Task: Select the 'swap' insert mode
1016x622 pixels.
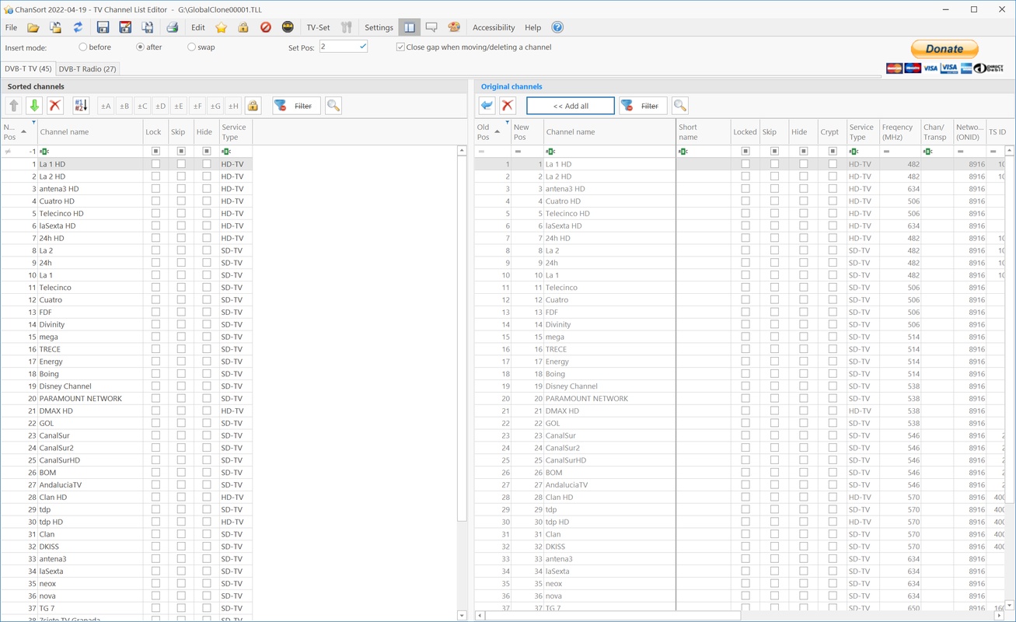Action: [x=191, y=47]
